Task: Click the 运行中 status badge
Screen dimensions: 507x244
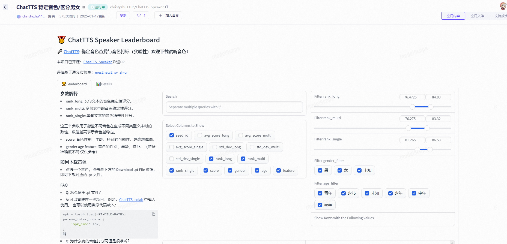Action: [98, 7]
